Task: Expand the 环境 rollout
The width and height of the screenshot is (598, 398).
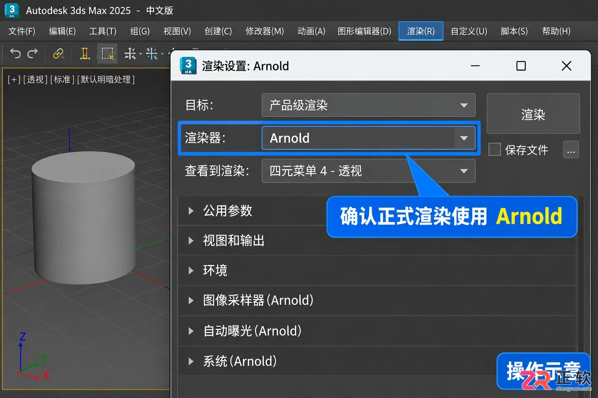Action: point(377,270)
